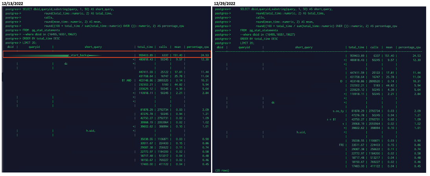Click 'ORDER BY total_time DESC' line in right terminal
This screenshot has height=176, width=430.
pos(259,38)
